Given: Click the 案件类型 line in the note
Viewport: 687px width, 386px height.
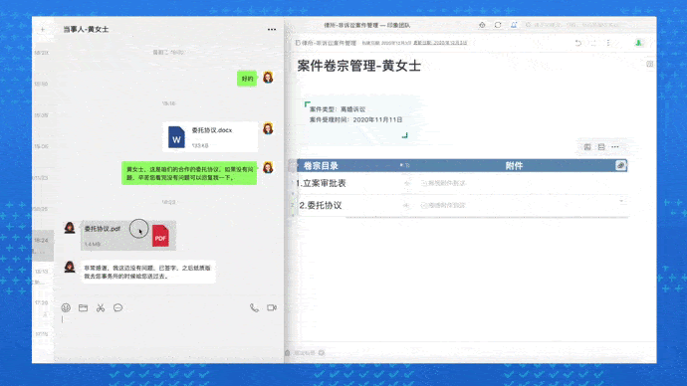Looking at the screenshot, I should click(338, 109).
